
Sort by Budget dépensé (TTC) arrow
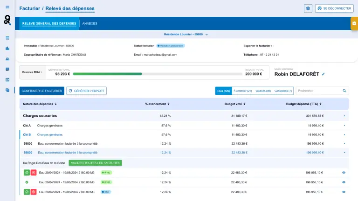coord(321,104)
